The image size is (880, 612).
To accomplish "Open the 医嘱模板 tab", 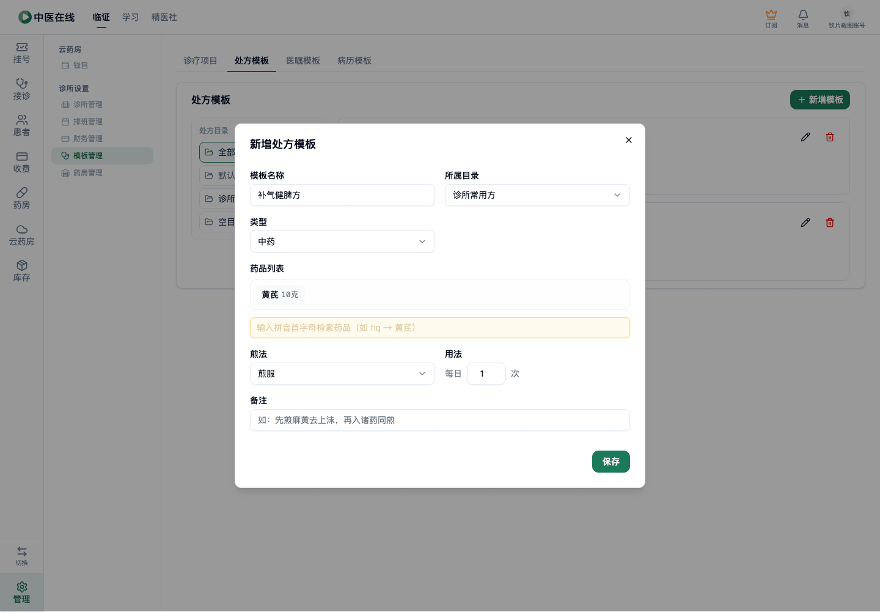I will coord(303,61).
